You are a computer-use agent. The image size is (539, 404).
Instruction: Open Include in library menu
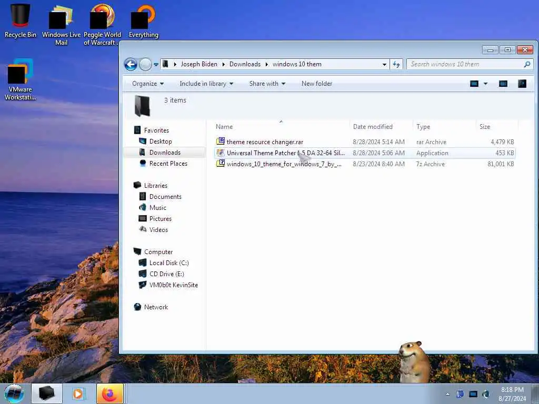tap(206, 84)
